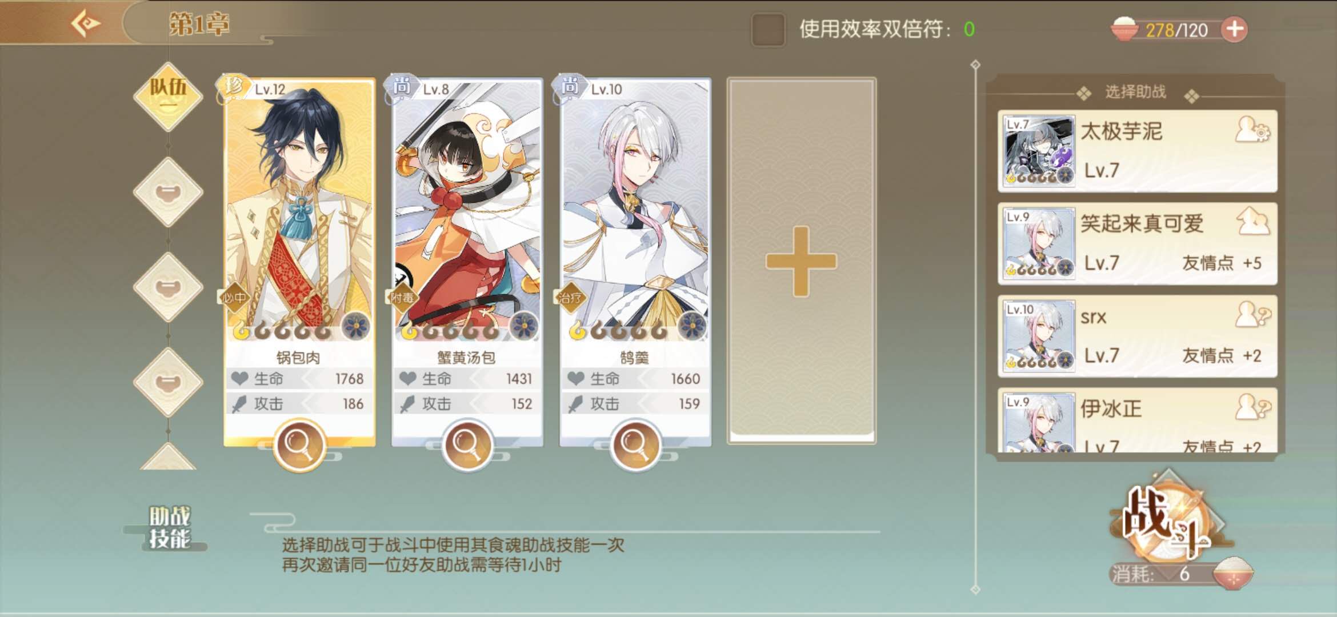Image resolution: width=1337 pixels, height=617 pixels.
Task: Start the battle with 战斗 button
Action: click(1168, 520)
